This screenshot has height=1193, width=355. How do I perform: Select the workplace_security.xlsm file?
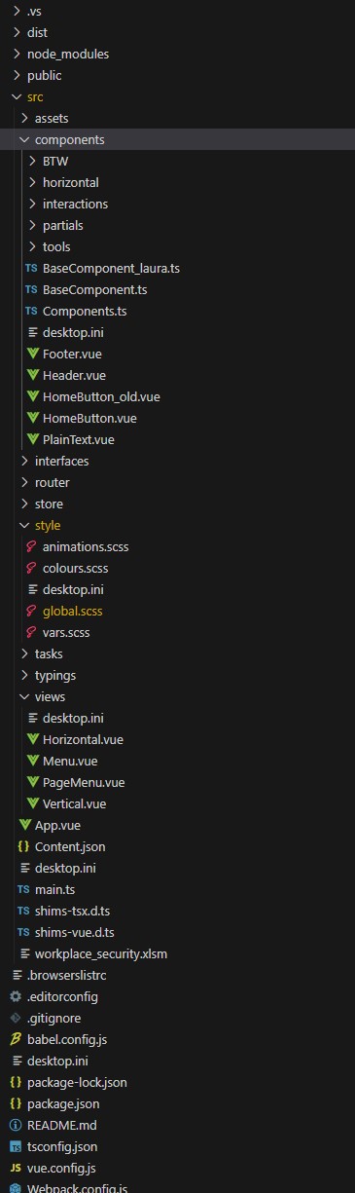pos(101,954)
